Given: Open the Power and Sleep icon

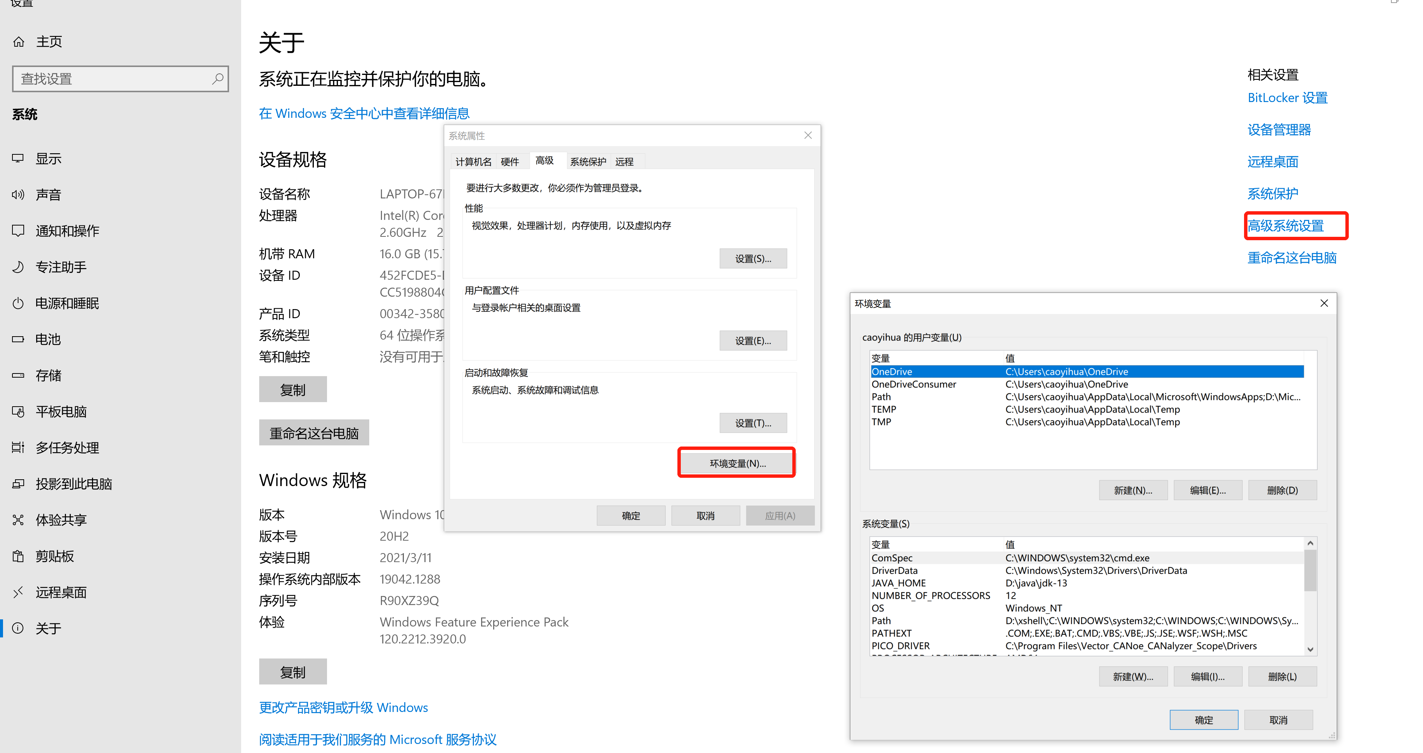Looking at the screenshot, I should [18, 303].
